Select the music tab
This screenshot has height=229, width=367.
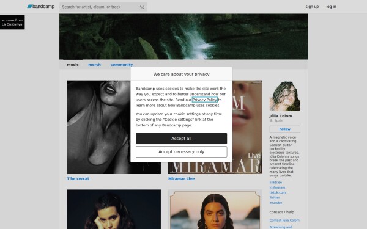pyautogui.click(x=73, y=65)
